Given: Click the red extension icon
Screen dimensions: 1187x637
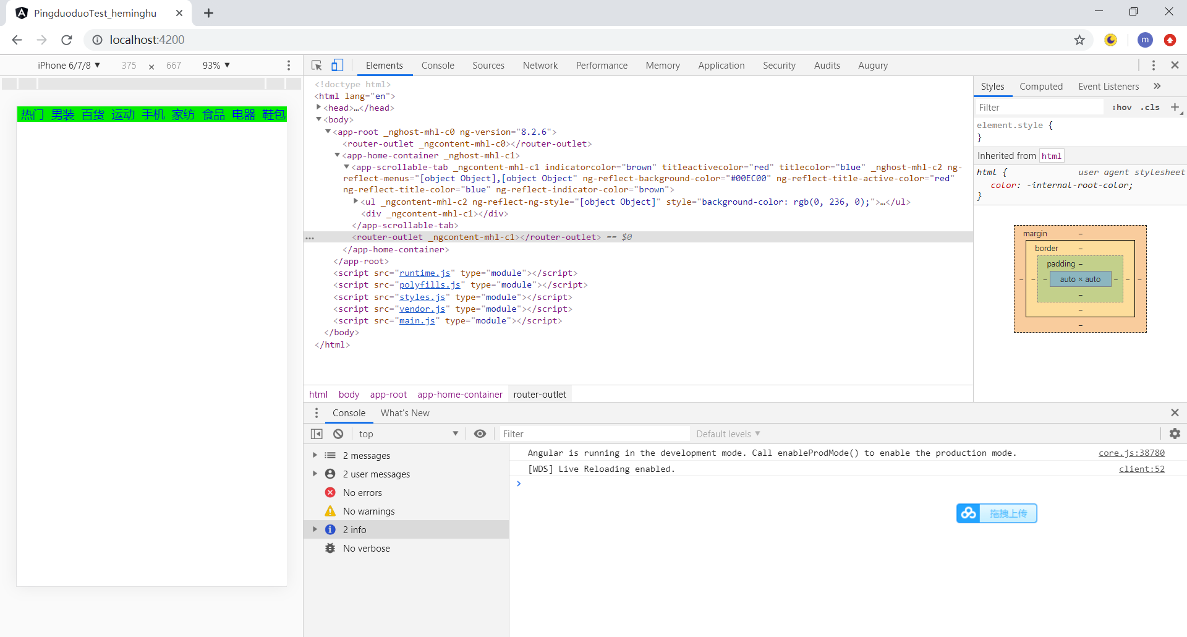Looking at the screenshot, I should pyautogui.click(x=1170, y=40).
